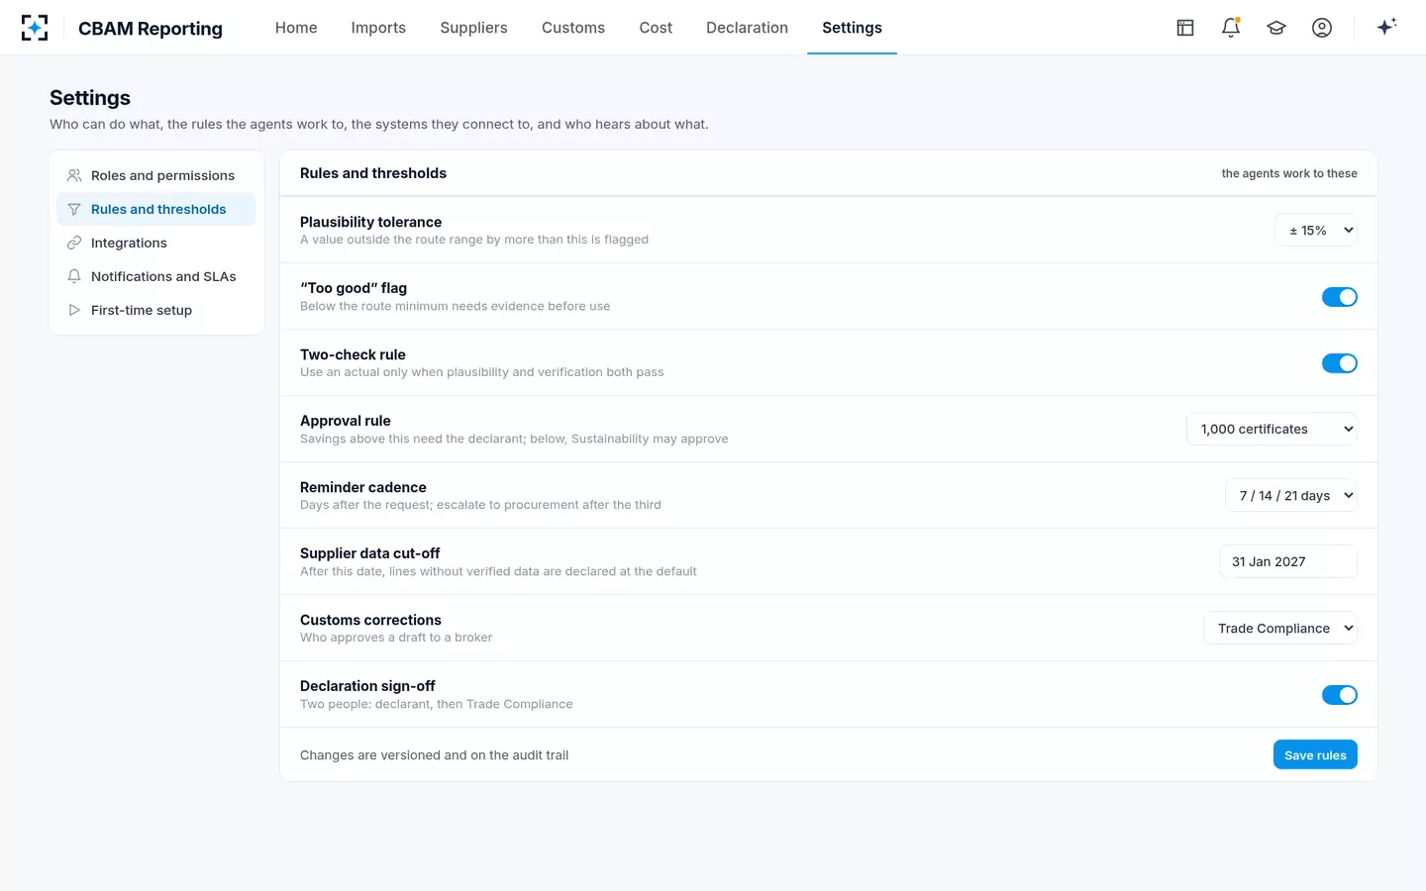
Task: Go to Notifications and SLAs section
Action: (x=156, y=276)
